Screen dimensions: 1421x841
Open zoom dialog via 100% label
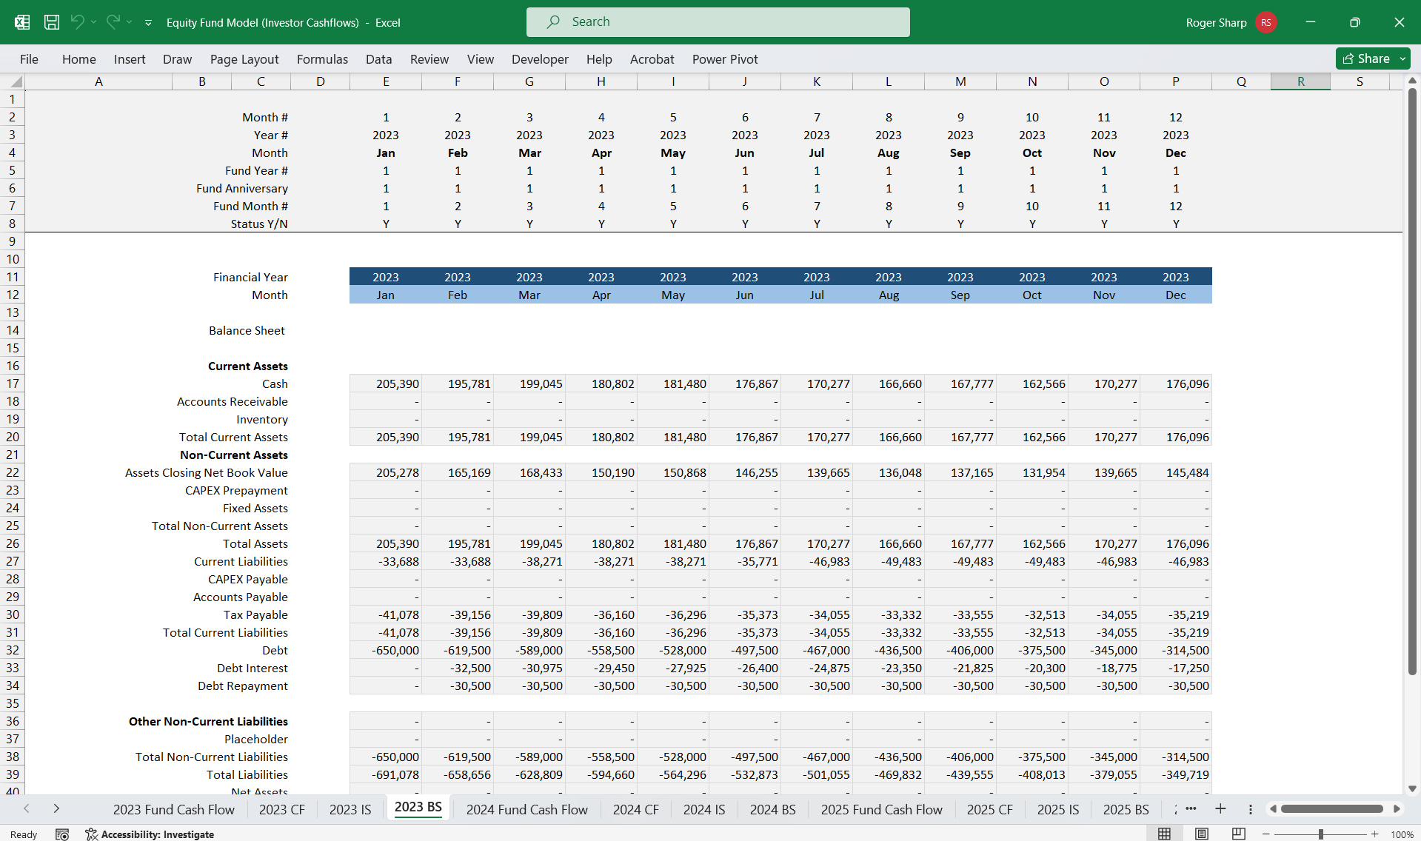[x=1402, y=834]
